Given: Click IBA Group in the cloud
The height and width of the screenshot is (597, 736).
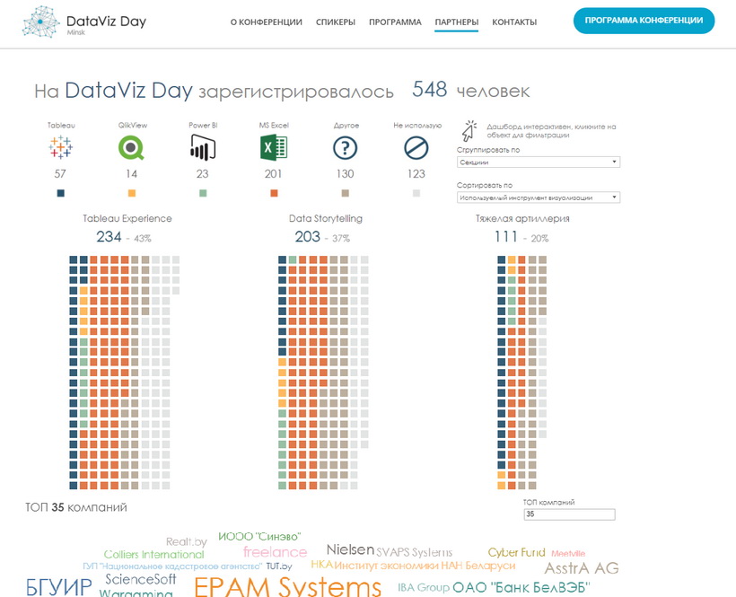Looking at the screenshot, I should (x=424, y=587).
